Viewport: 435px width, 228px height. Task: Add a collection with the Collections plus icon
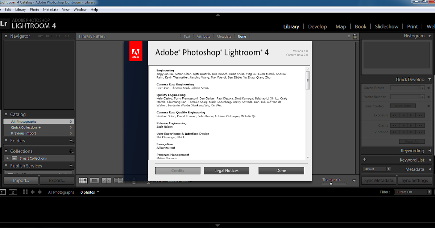[x=71, y=151]
